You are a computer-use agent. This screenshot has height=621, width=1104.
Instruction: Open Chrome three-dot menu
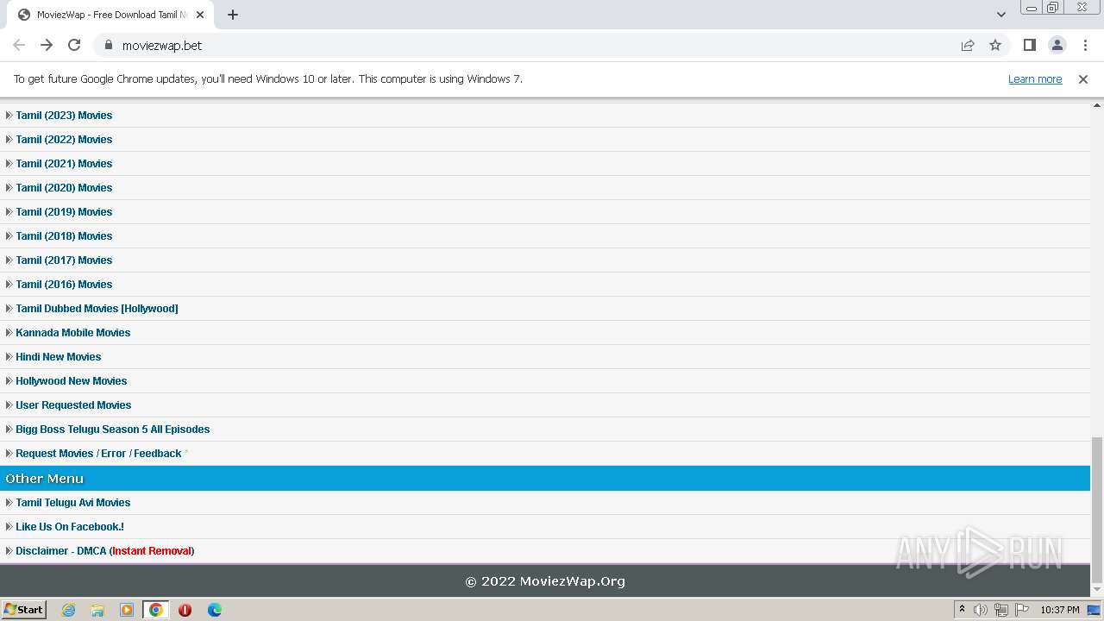1085,45
